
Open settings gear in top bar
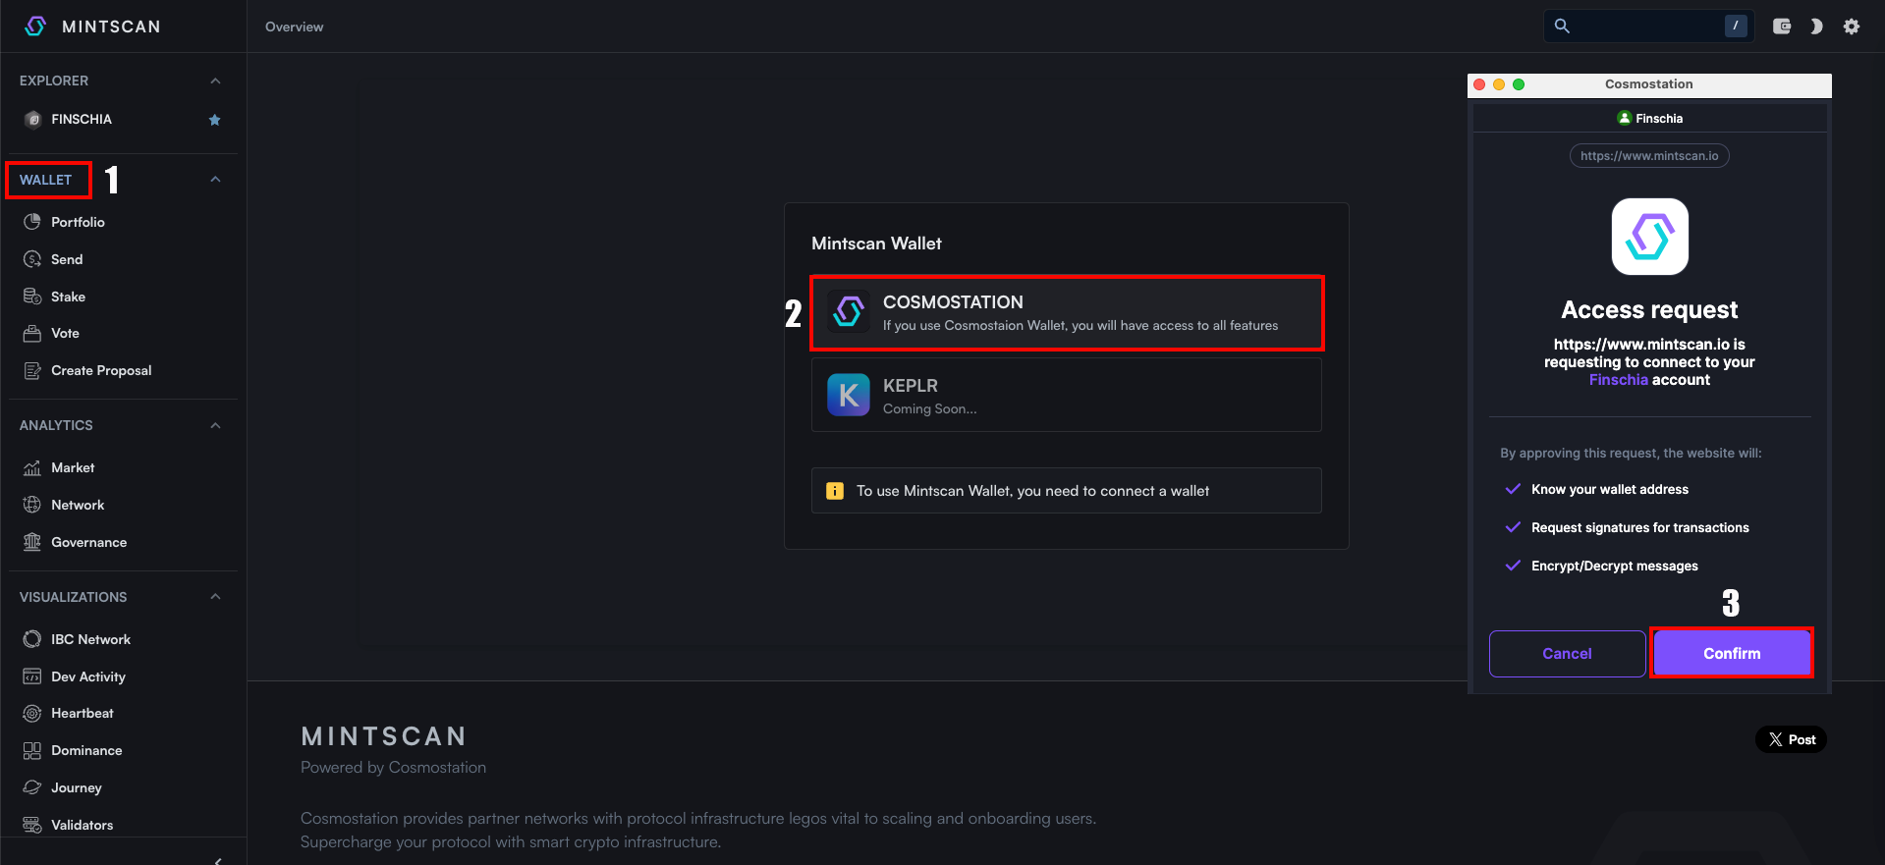click(1852, 27)
